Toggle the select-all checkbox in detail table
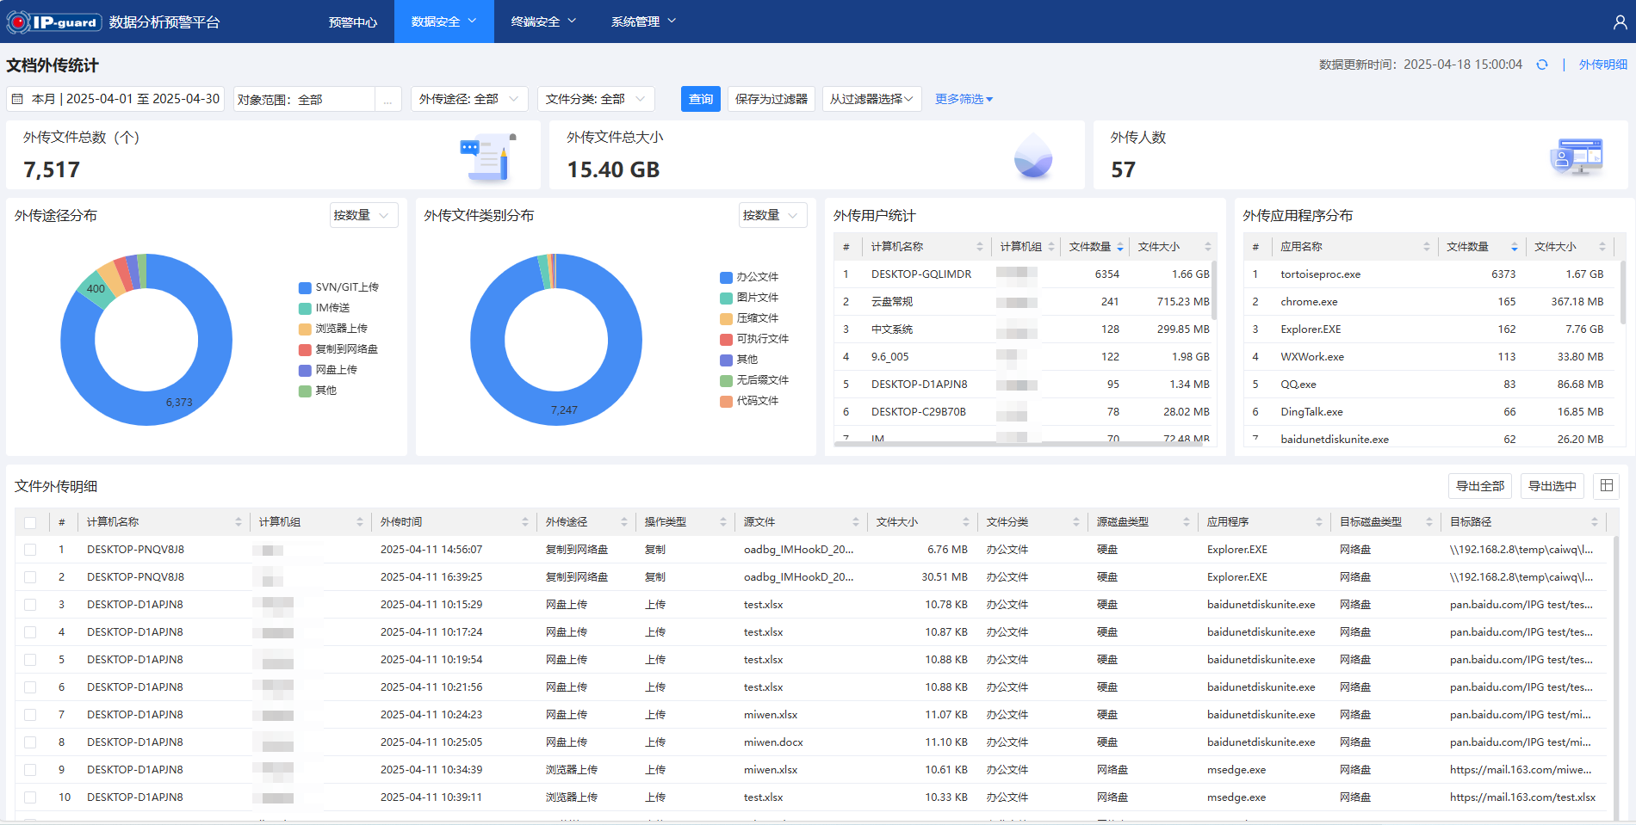Screen dimensions: 1636x825 point(30,522)
